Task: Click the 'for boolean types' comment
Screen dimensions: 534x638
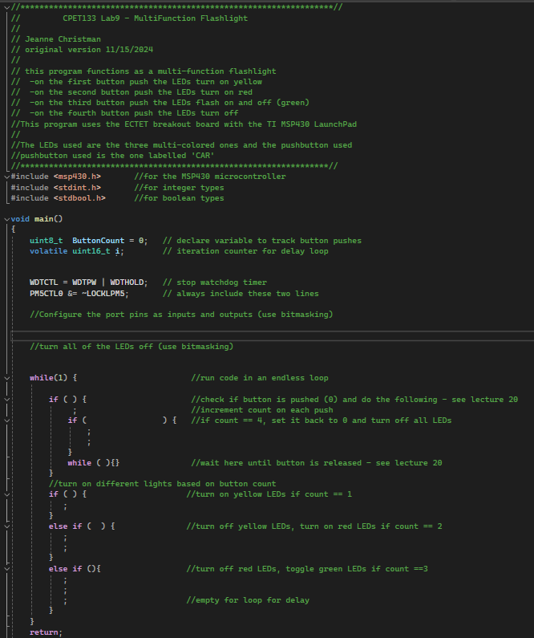Action: tap(180, 198)
